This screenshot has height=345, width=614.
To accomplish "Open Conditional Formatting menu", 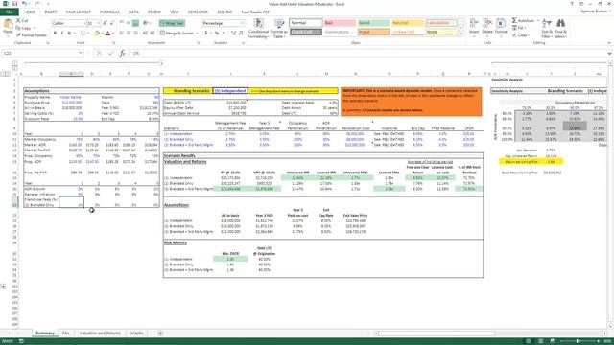I will tap(258, 28).
